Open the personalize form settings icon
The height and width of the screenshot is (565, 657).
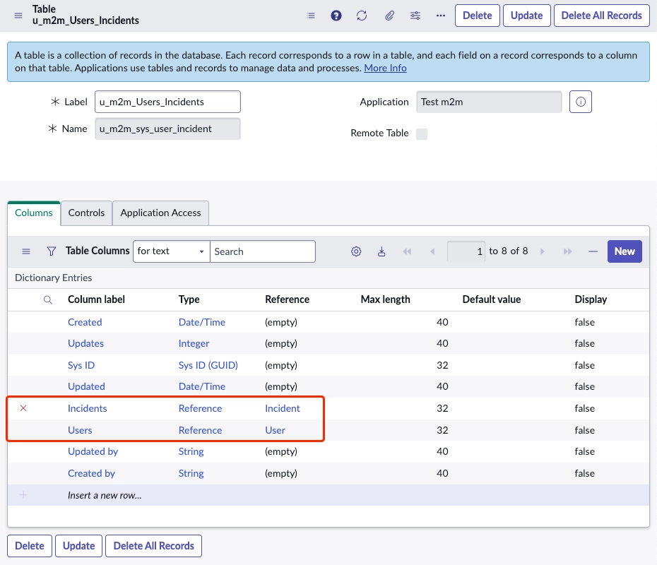pyautogui.click(x=415, y=16)
